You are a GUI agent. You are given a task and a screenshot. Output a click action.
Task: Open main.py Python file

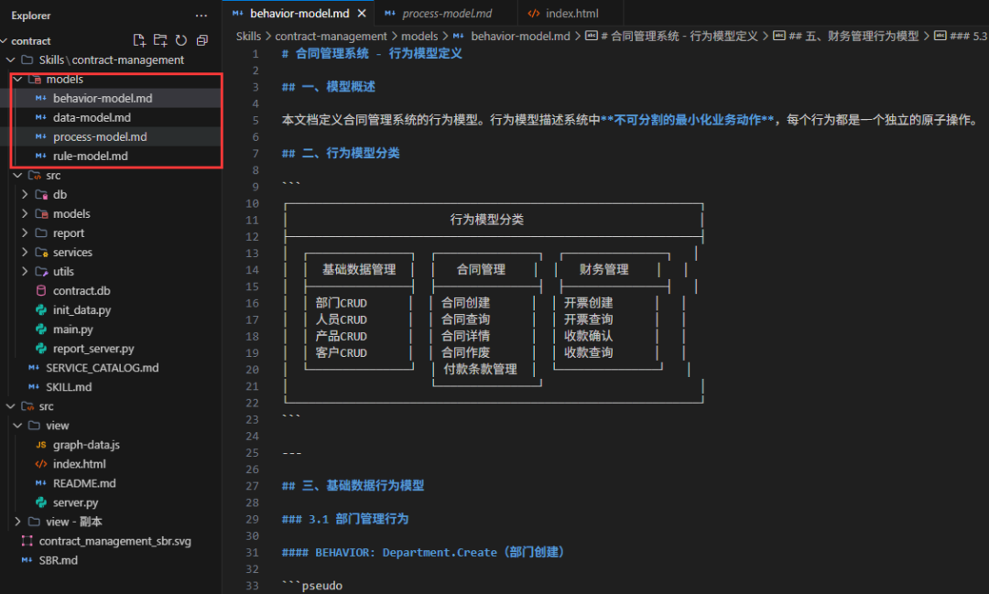pos(73,329)
